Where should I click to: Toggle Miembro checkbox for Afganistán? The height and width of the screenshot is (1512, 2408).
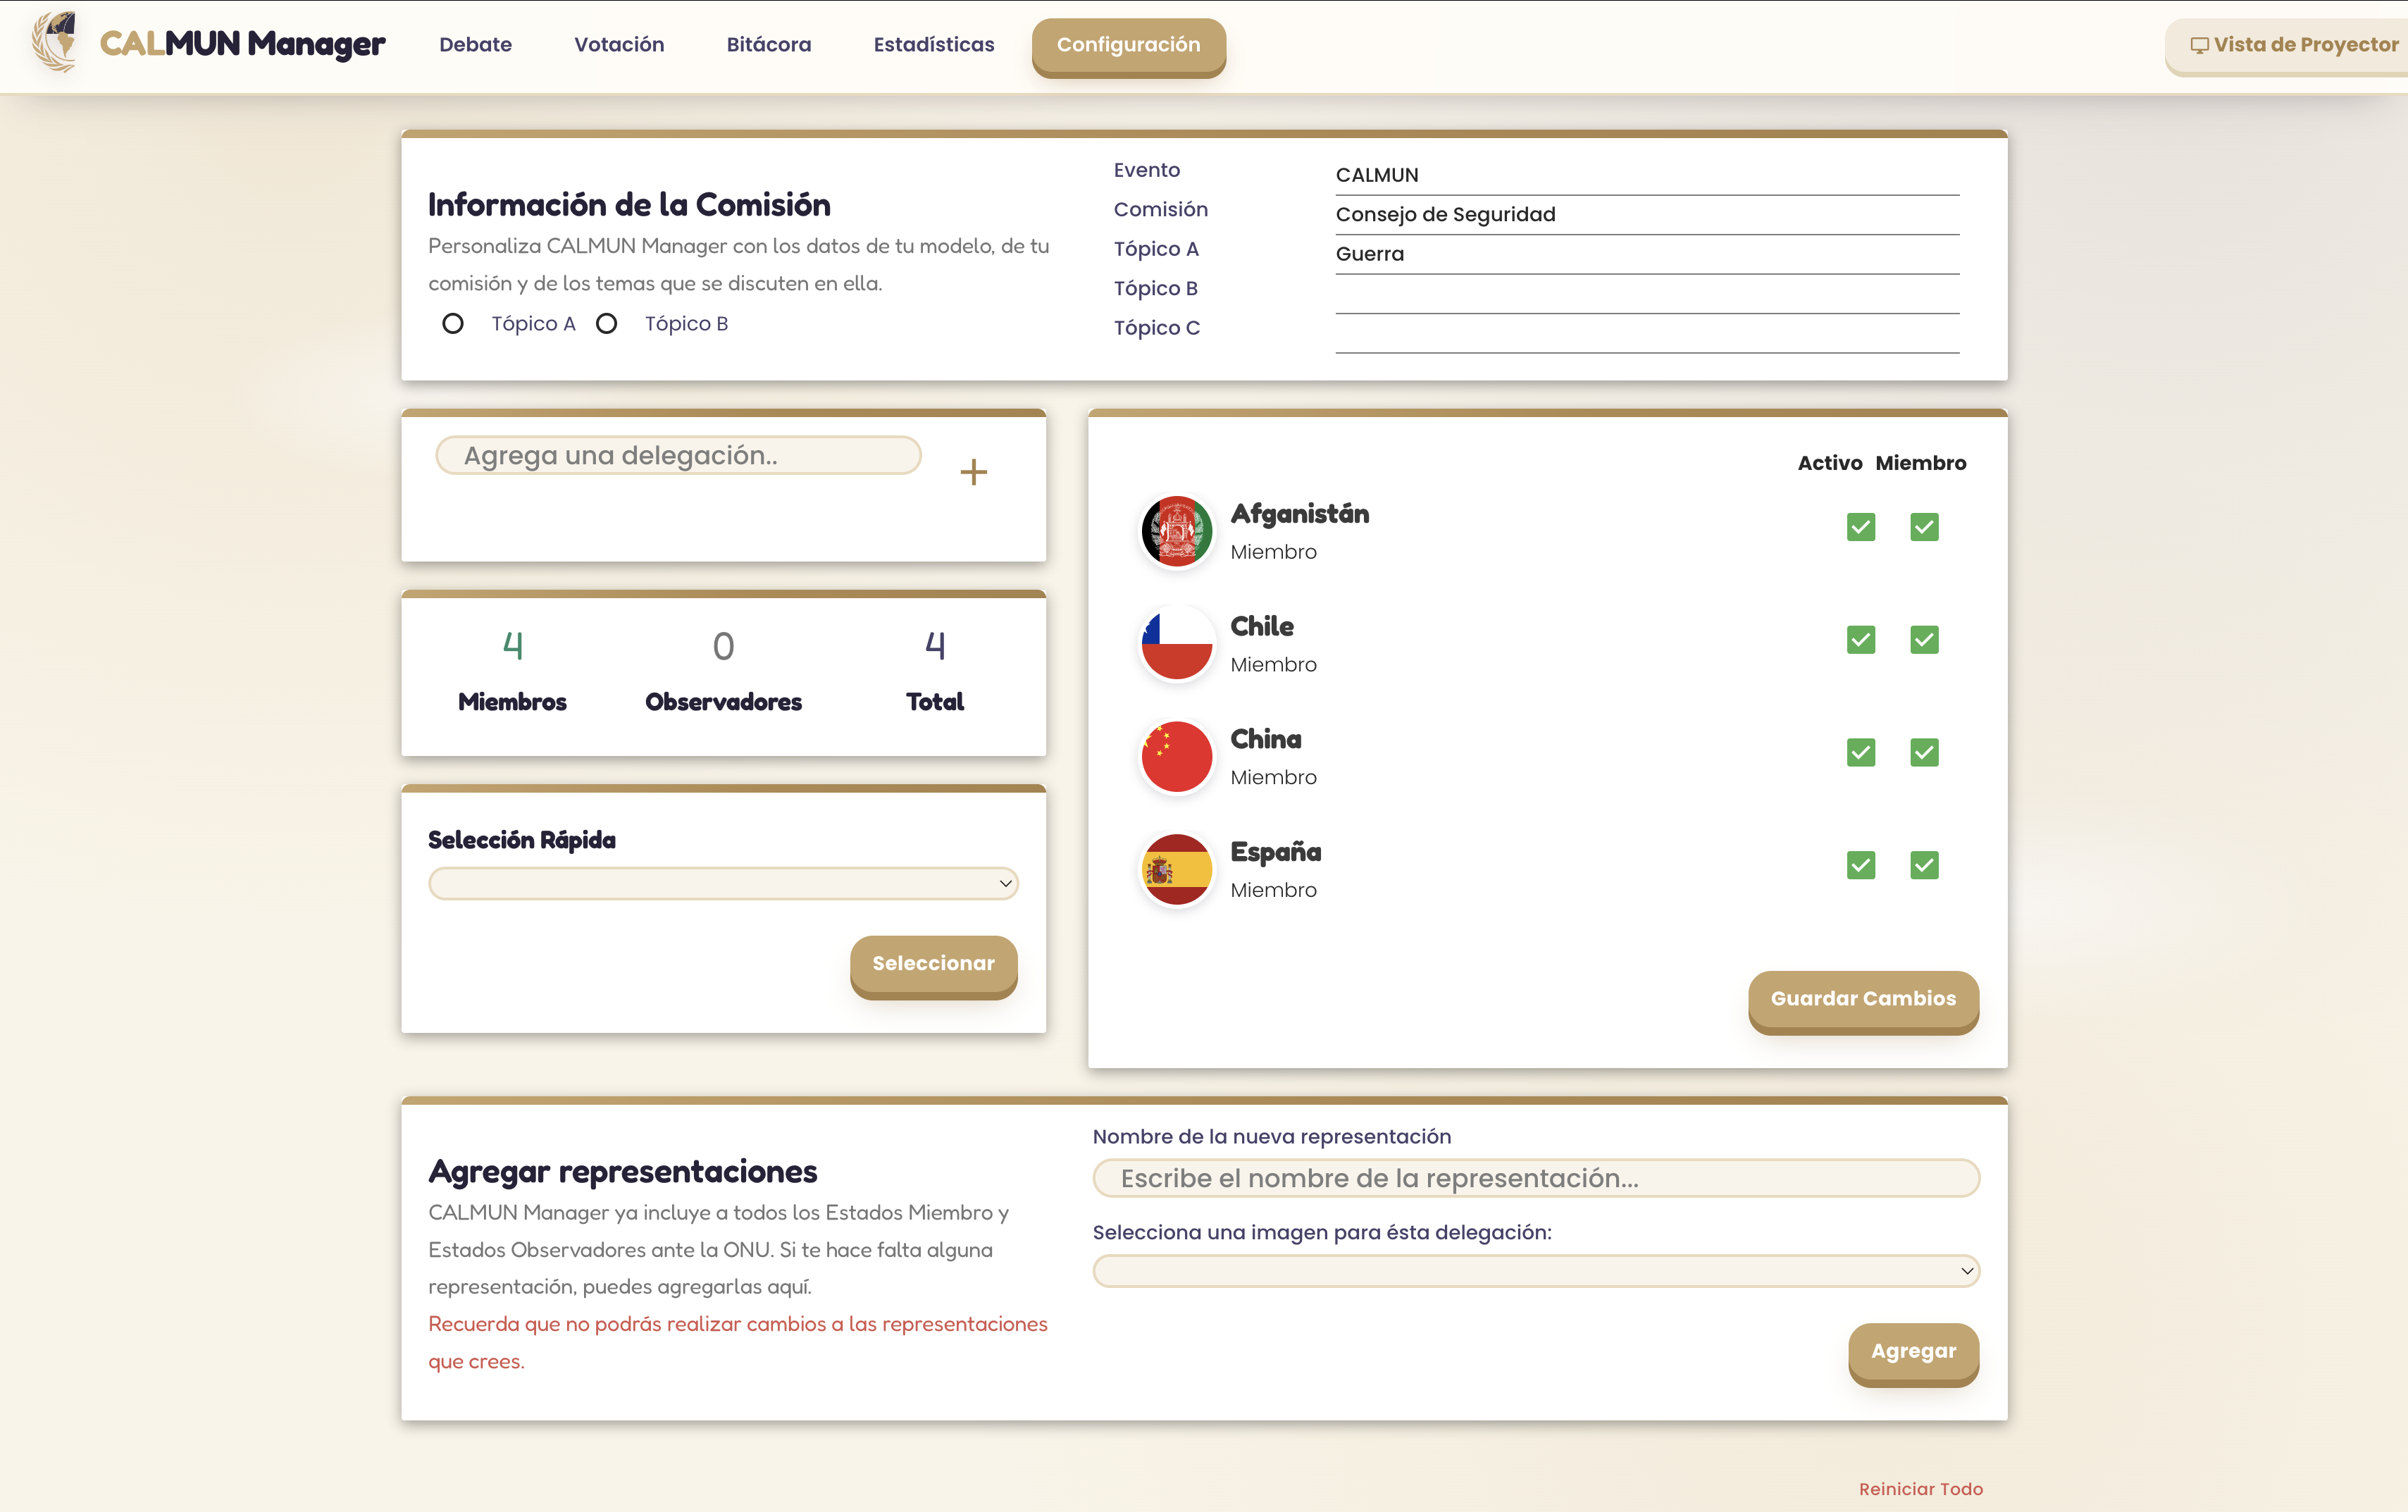click(x=1924, y=527)
